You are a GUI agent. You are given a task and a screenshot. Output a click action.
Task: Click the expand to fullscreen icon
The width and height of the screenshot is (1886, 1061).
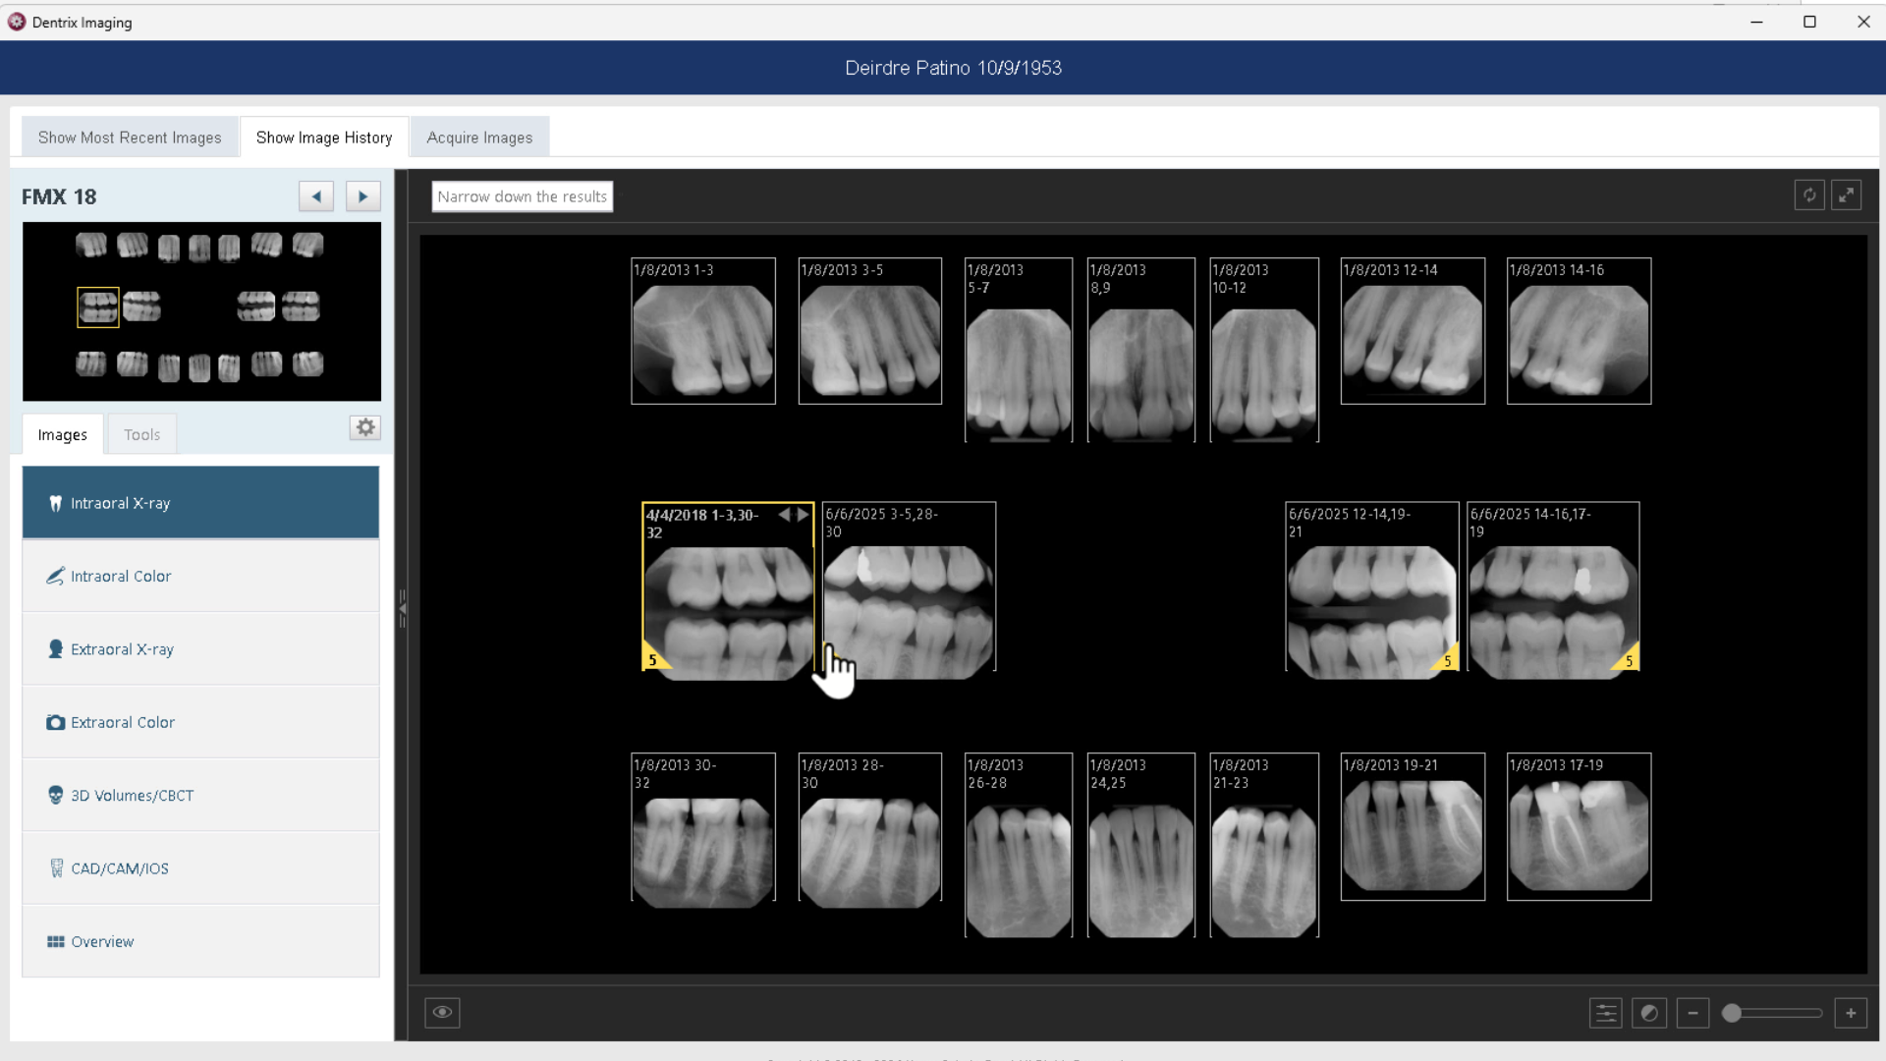(x=1847, y=195)
